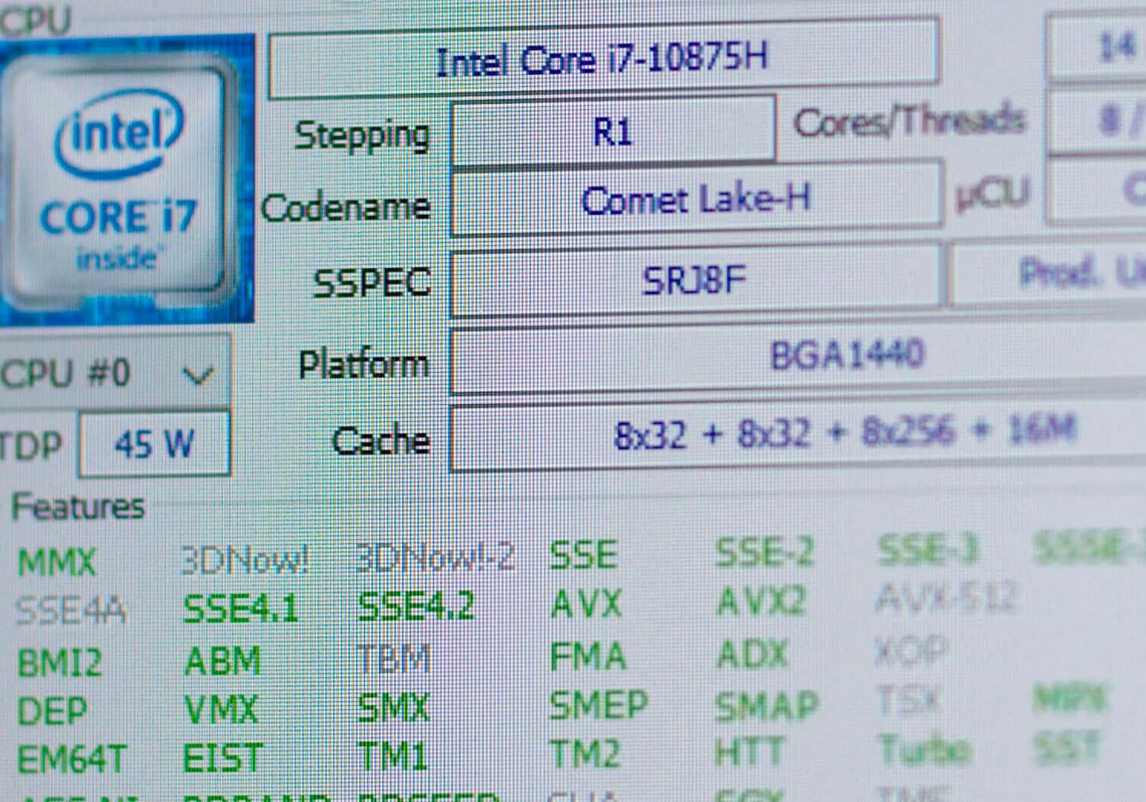Image resolution: width=1146 pixels, height=802 pixels.
Task: Click the SSE-2 feature flag
Action: (764, 552)
